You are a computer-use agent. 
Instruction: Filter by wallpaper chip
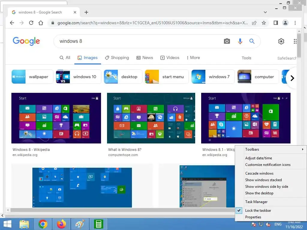point(32,77)
